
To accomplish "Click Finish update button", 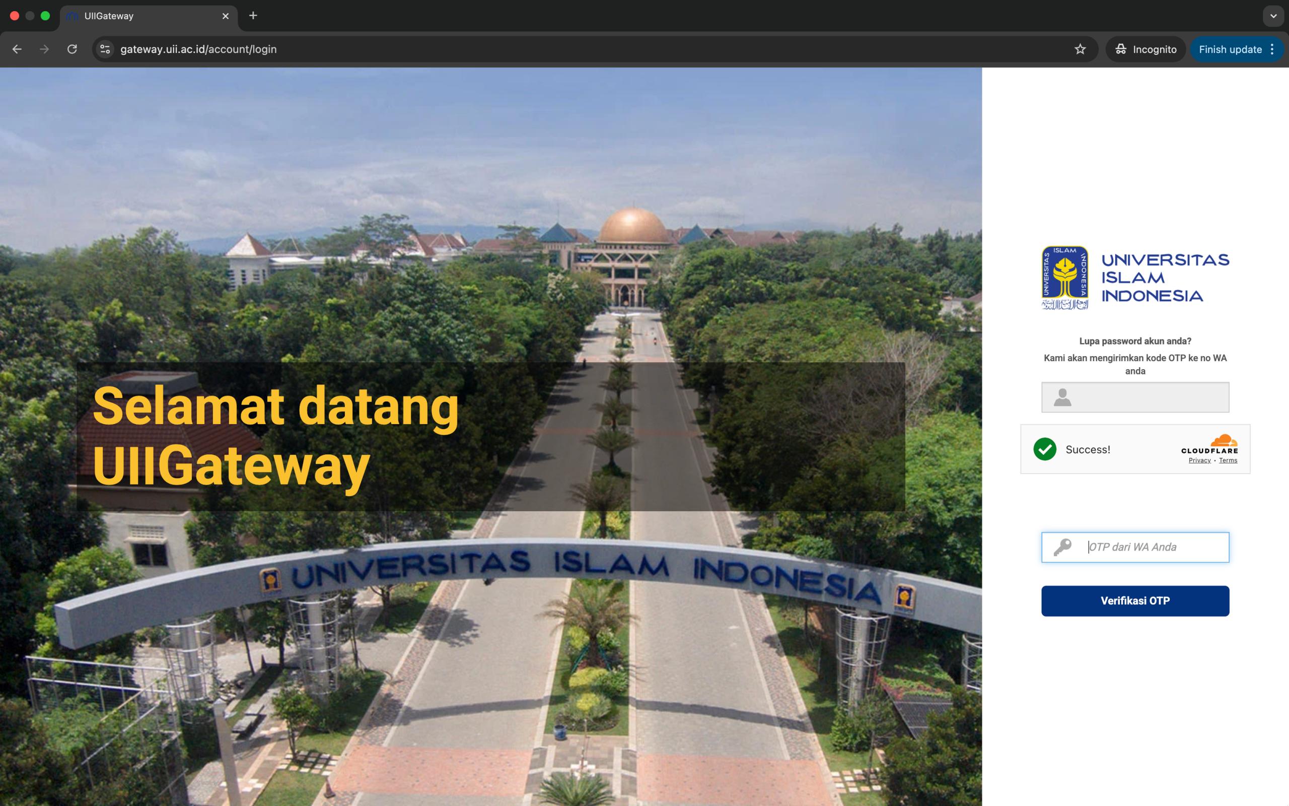I will click(1230, 49).
